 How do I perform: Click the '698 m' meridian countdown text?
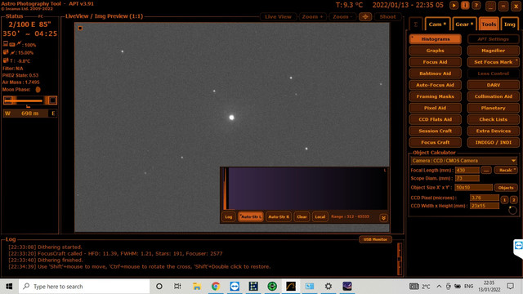(30, 114)
